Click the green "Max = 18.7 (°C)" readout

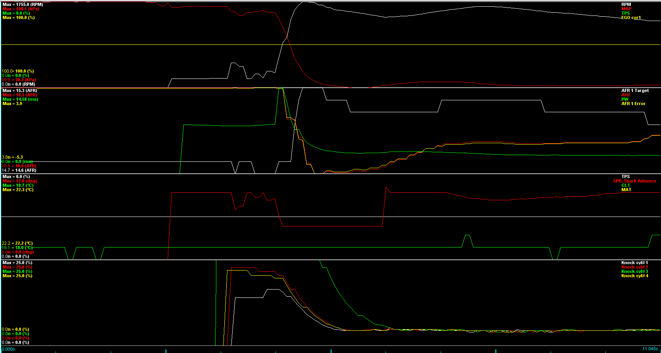[x=18, y=186]
